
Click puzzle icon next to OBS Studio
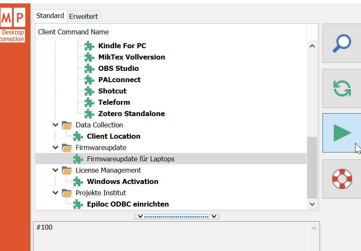click(x=89, y=68)
